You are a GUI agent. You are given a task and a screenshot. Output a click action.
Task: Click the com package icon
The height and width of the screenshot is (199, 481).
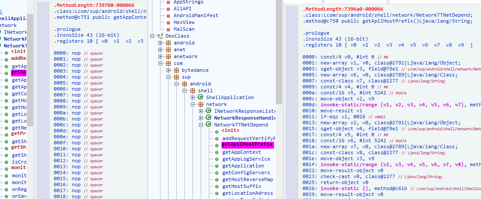[x=168, y=63]
